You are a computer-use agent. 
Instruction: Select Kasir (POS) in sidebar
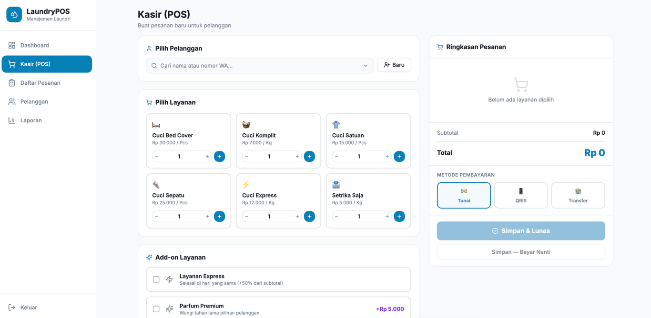[x=47, y=64]
